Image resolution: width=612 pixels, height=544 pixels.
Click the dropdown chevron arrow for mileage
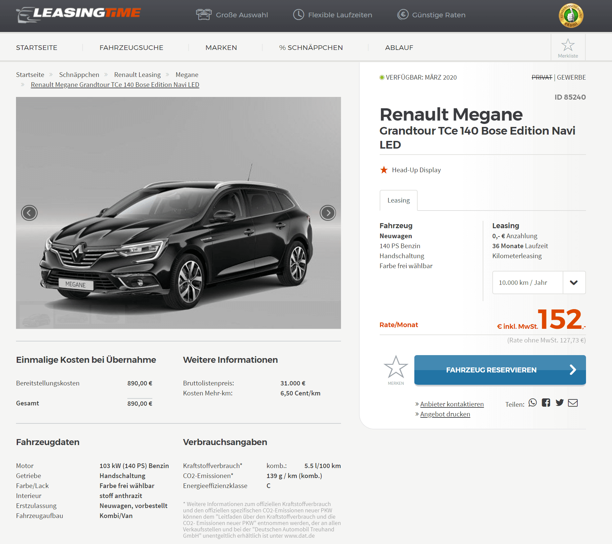(574, 282)
